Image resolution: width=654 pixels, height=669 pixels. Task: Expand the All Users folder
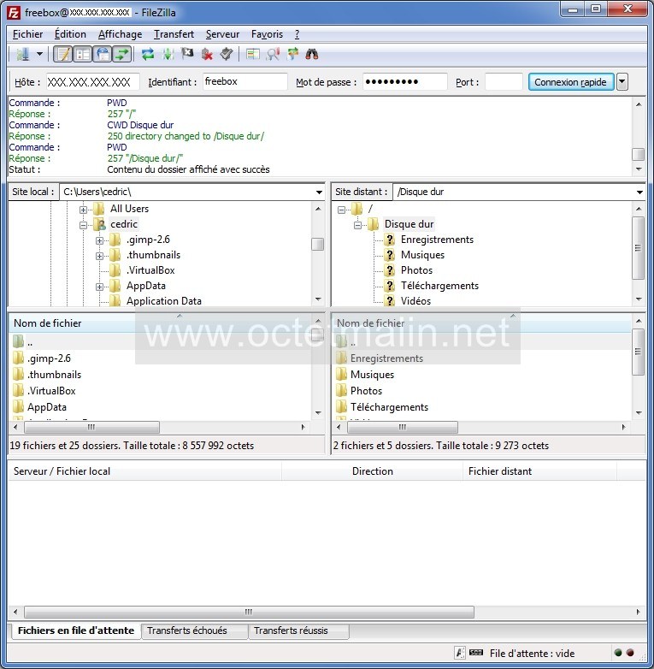84,210
